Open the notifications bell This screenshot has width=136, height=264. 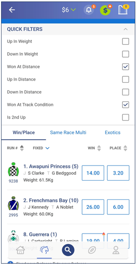pyautogui.click(x=88, y=10)
